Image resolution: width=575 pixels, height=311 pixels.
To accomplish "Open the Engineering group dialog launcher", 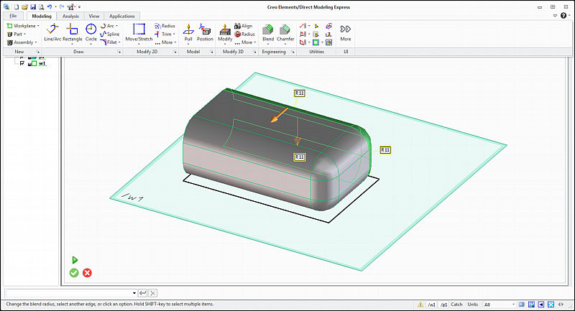I will pyautogui.click(x=293, y=52).
